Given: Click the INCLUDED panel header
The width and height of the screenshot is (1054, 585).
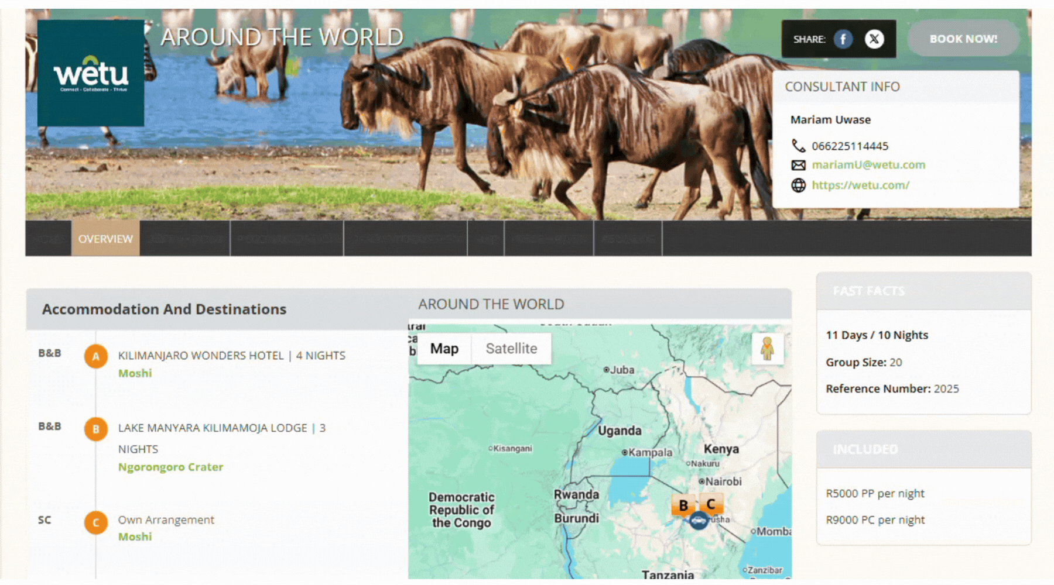Looking at the screenshot, I should tap(924, 449).
